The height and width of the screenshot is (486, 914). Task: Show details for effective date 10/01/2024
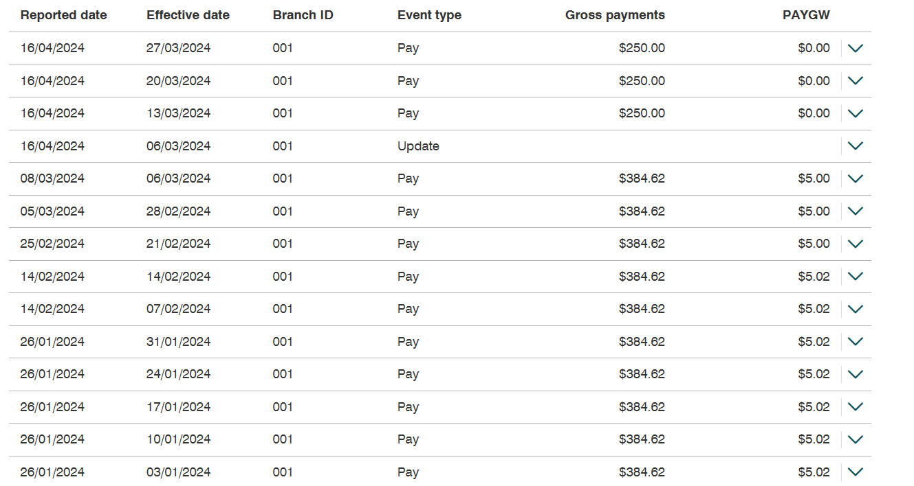(x=855, y=439)
